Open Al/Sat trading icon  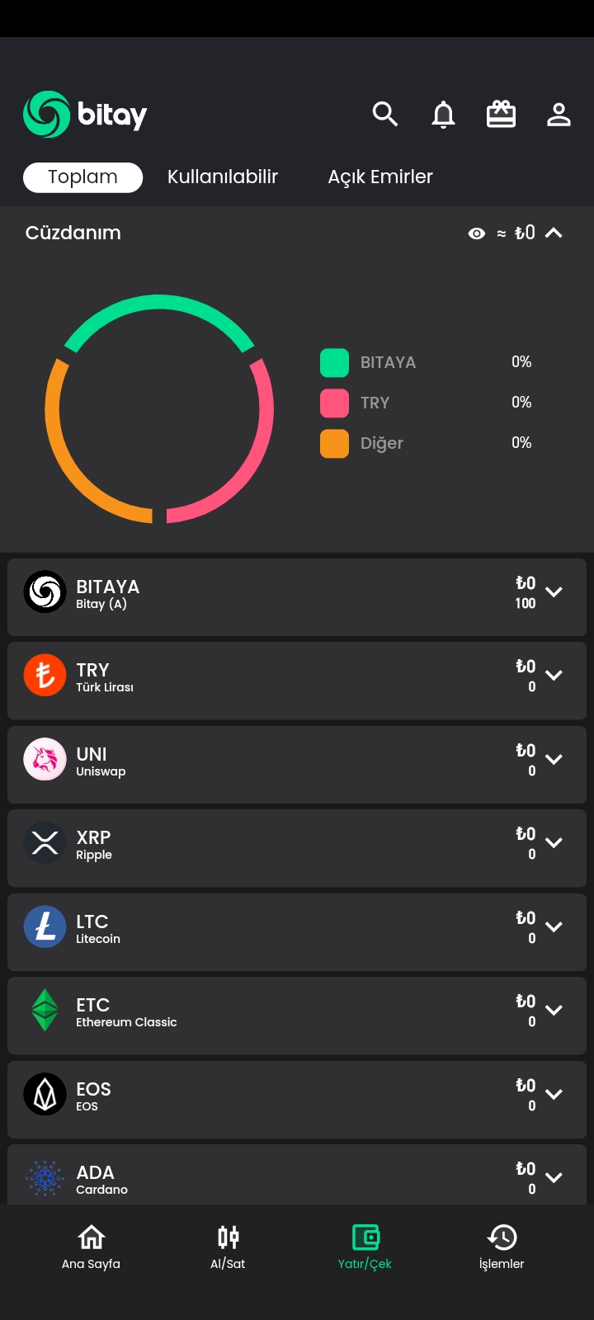228,1247
